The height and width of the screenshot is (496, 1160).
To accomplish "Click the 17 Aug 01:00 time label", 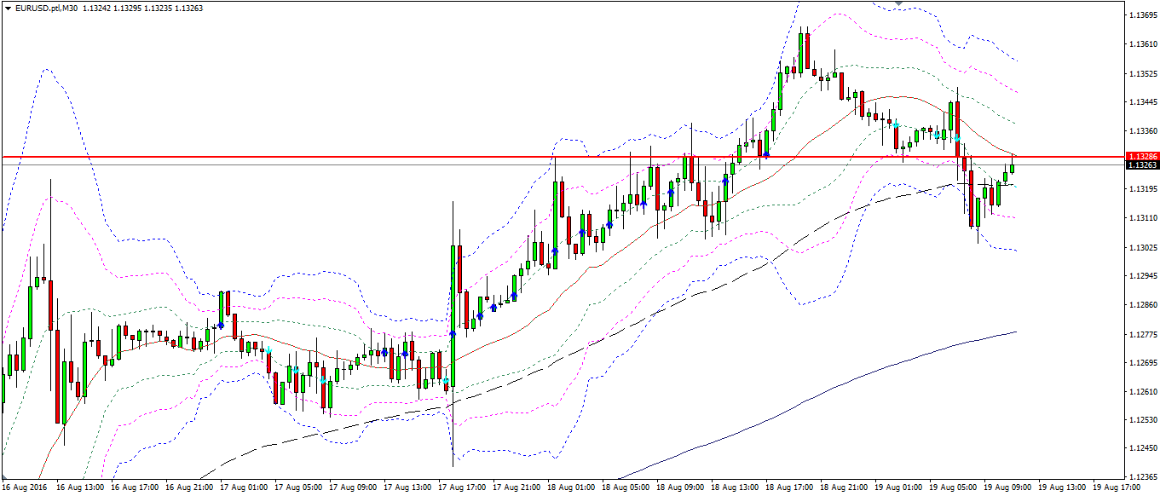I will pyautogui.click(x=244, y=488).
